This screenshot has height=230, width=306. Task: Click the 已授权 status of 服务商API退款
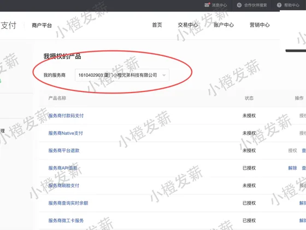click(249, 168)
